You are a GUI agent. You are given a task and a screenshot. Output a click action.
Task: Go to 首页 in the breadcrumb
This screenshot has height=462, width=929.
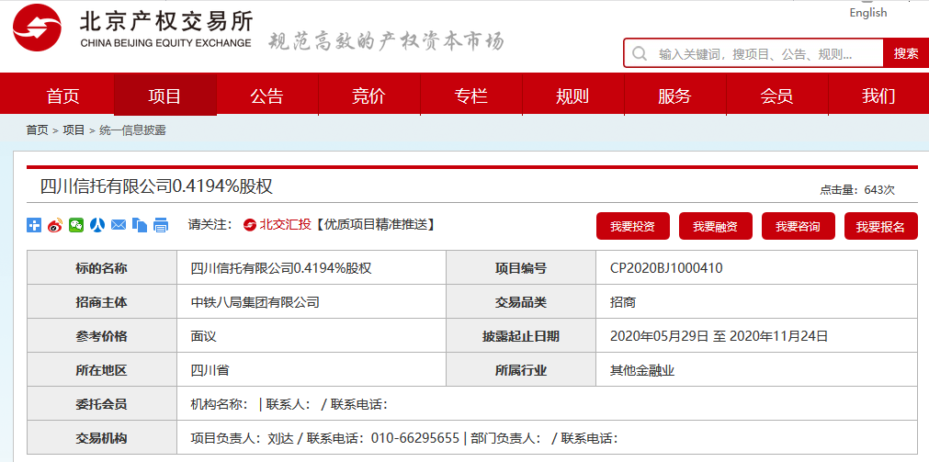click(37, 130)
